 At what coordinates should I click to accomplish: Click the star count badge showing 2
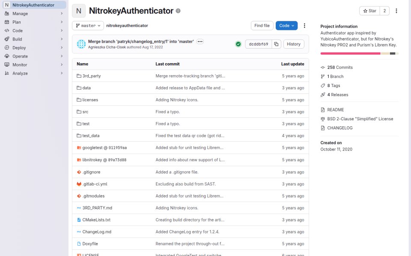tap(384, 11)
